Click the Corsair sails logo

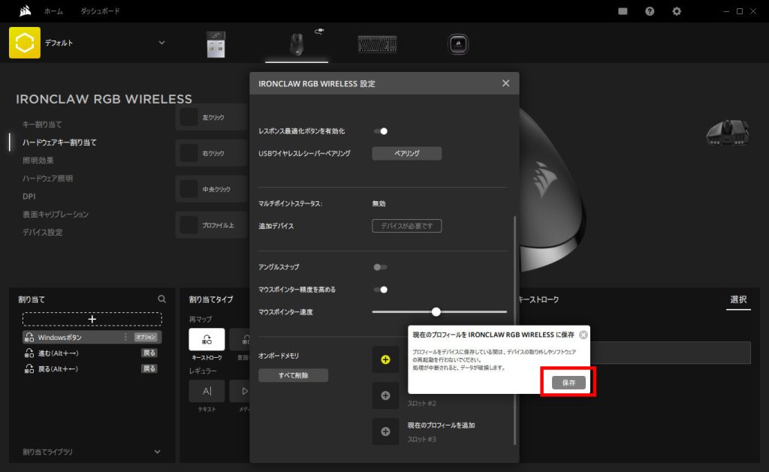(x=26, y=11)
